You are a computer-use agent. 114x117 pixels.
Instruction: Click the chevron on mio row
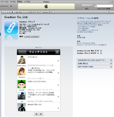(x=58, y=97)
